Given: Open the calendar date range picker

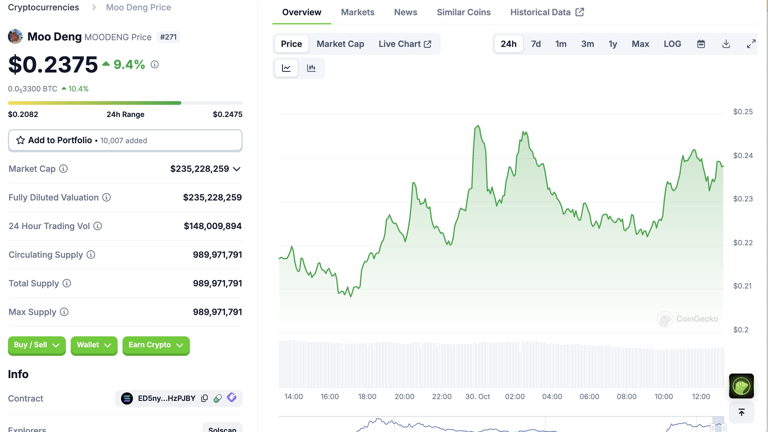Looking at the screenshot, I should [701, 44].
